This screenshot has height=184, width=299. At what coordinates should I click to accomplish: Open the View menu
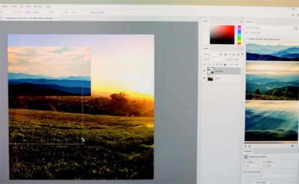[28, 6]
